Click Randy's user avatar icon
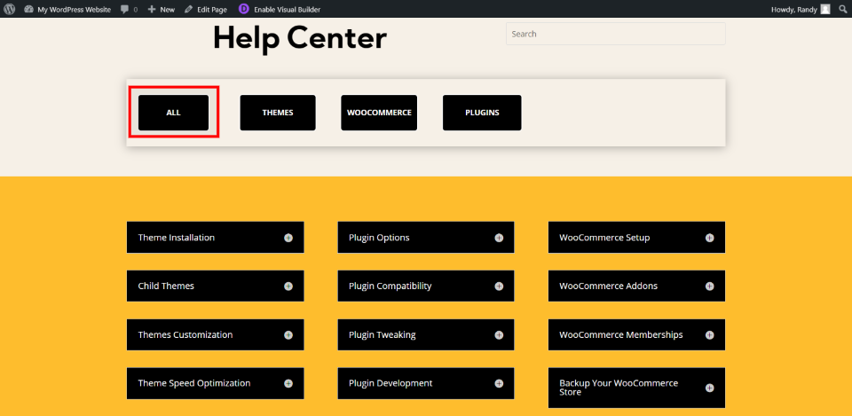The width and height of the screenshot is (852, 416). [x=824, y=9]
